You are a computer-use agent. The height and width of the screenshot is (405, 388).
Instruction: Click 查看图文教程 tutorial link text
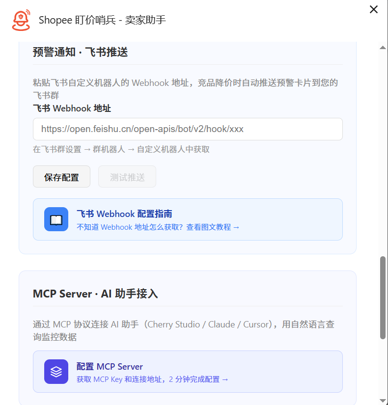(213, 227)
